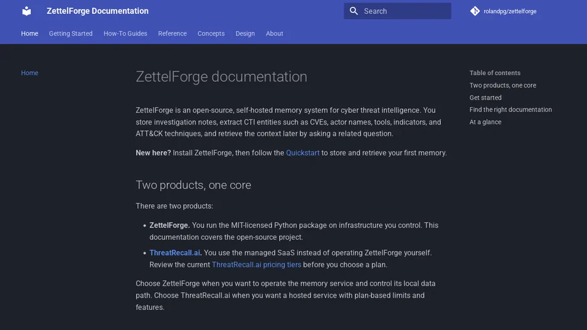The width and height of the screenshot is (587, 330).
Task: Jump to 'Find the right documentation' section
Action: click(510, 110)
